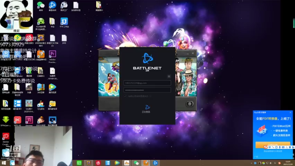Click the Sogou input method toolbar logo
This screenshot has height=166, width=295.
click(265, 147)
